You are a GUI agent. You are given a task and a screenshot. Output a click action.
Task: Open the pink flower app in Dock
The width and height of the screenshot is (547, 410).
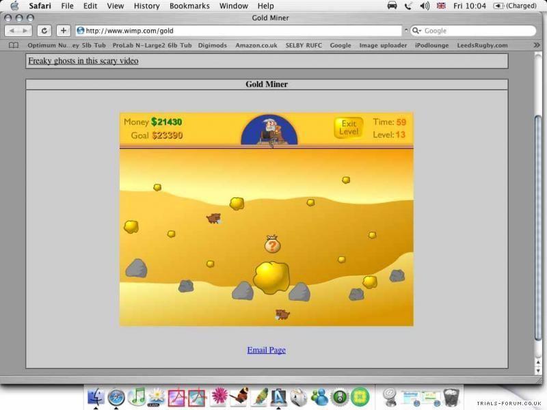pyautogui.click(x=219, y=397)
